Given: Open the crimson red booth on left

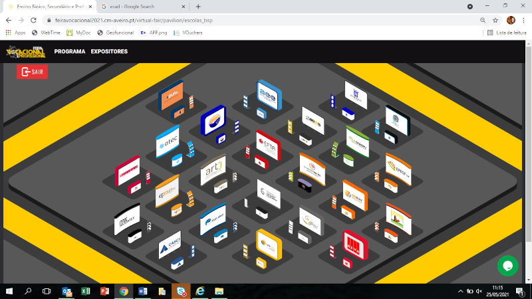Looking at the screenshot, I should click(128, 171).
